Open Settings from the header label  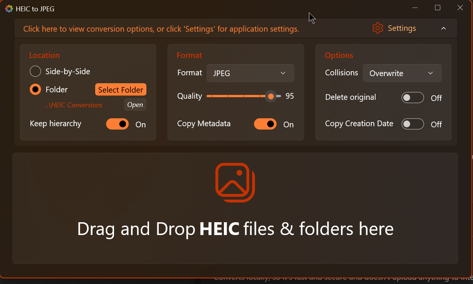pyautogui.click(x=402, y=28)
